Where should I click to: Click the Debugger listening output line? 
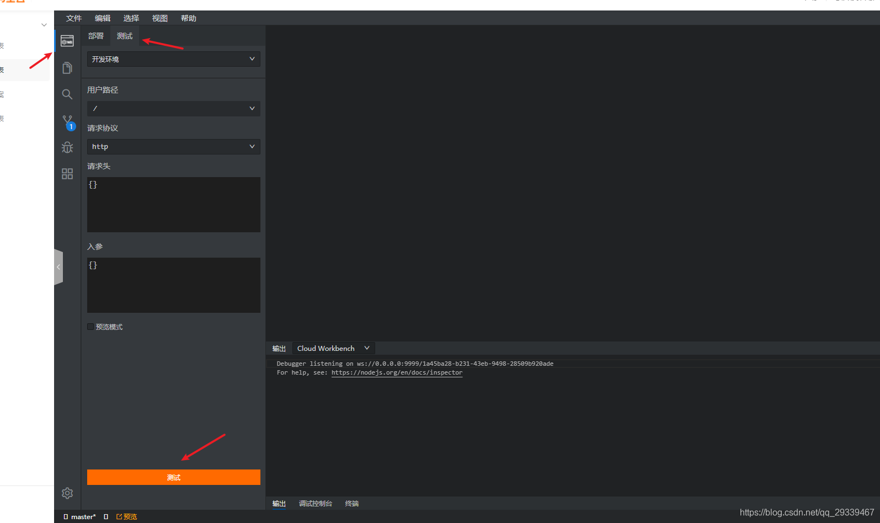click(x=415, y=364)
